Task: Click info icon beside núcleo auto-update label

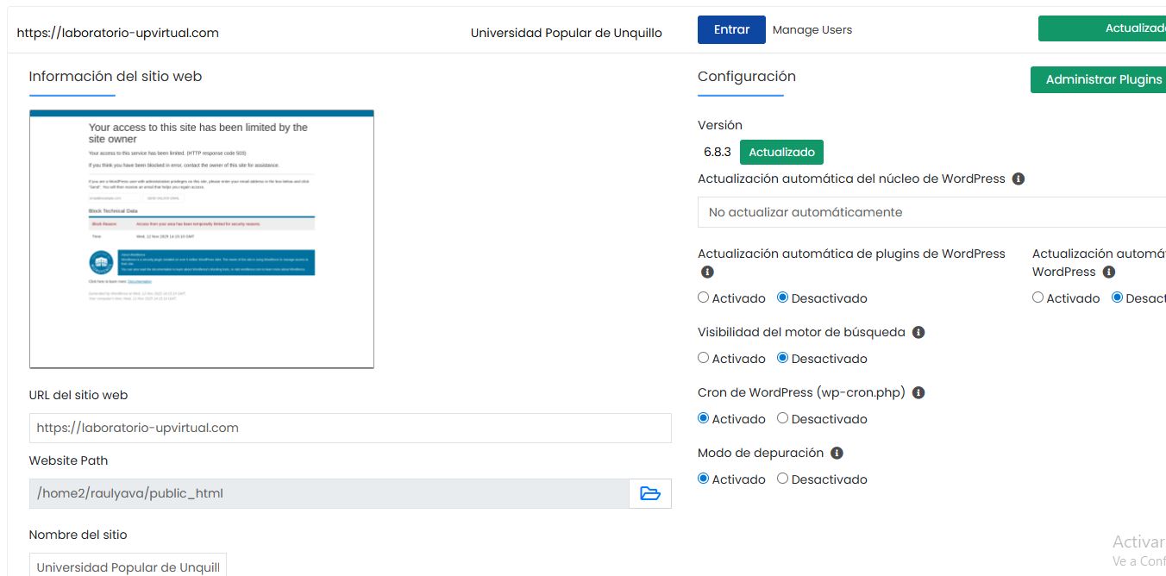Action: [x=1018, y=179]
